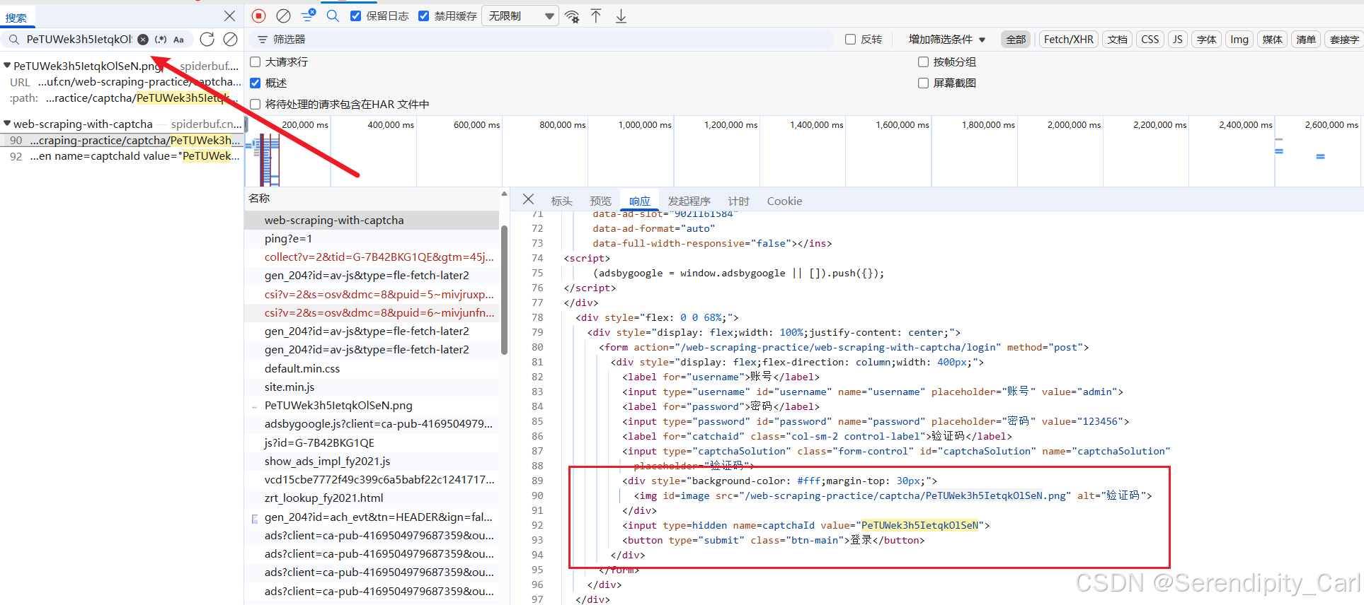Uncheck the 概述 checkbox
Image resolution: width=1364 pixels, height=605 pixels.
pyautogui.click(x=256, y=83)
